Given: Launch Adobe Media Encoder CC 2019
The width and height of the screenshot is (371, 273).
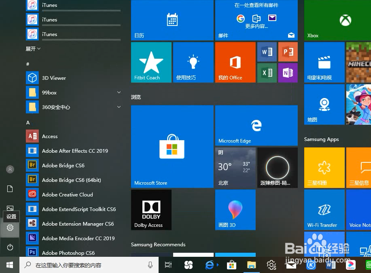Looking at the screenshot, I should coord(74,239).
